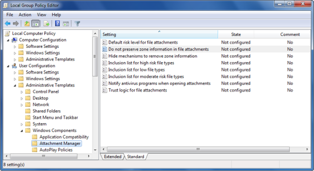Click the Attachment Manager folder icon
This screenshot has width=314, height=171.
(x=35, y=143)
